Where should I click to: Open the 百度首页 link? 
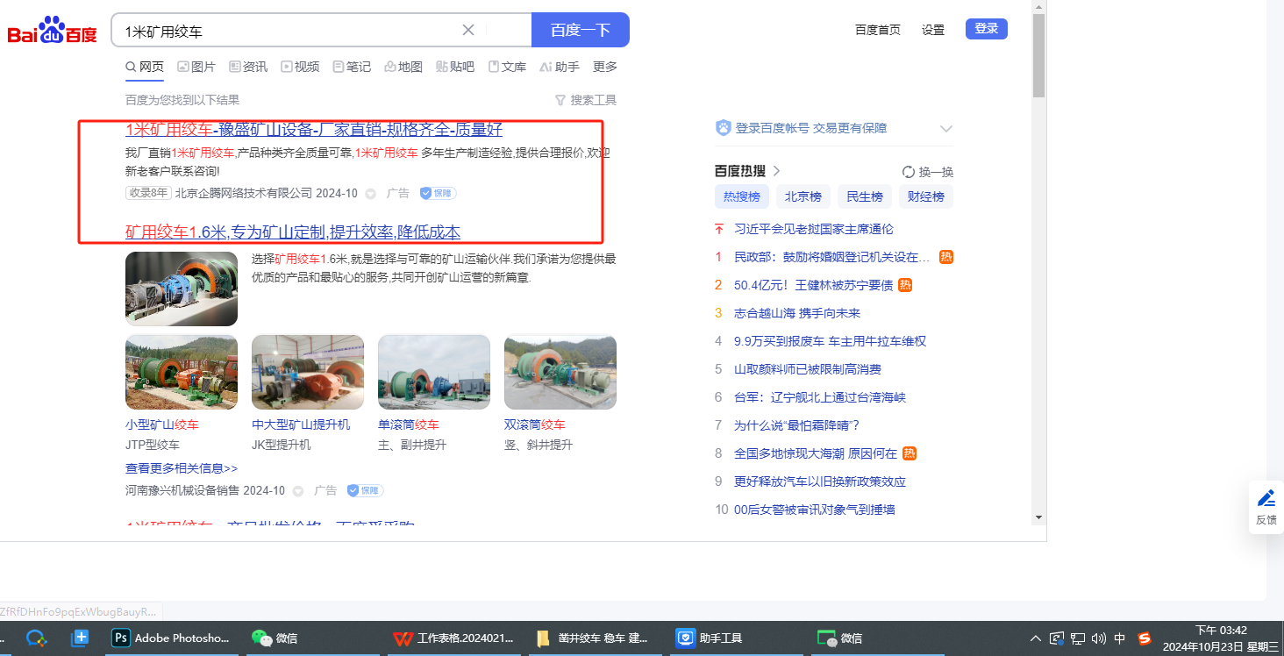tap(878, 30)
